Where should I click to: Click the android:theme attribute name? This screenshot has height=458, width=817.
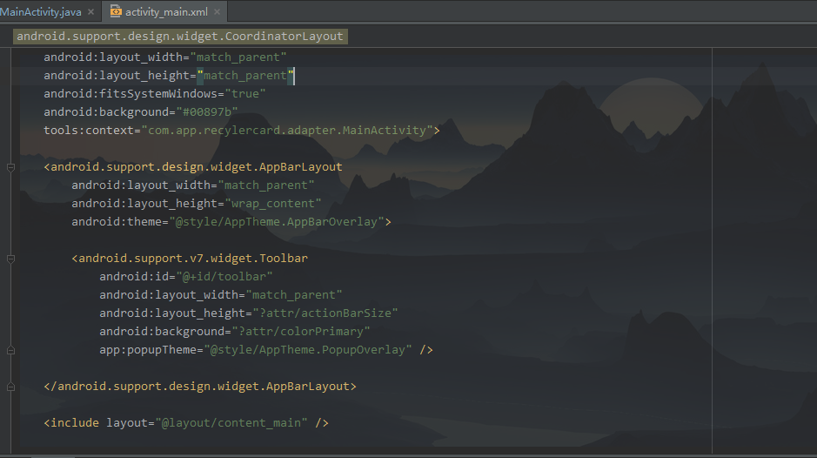pyautogui.click(x=117, y=222)
